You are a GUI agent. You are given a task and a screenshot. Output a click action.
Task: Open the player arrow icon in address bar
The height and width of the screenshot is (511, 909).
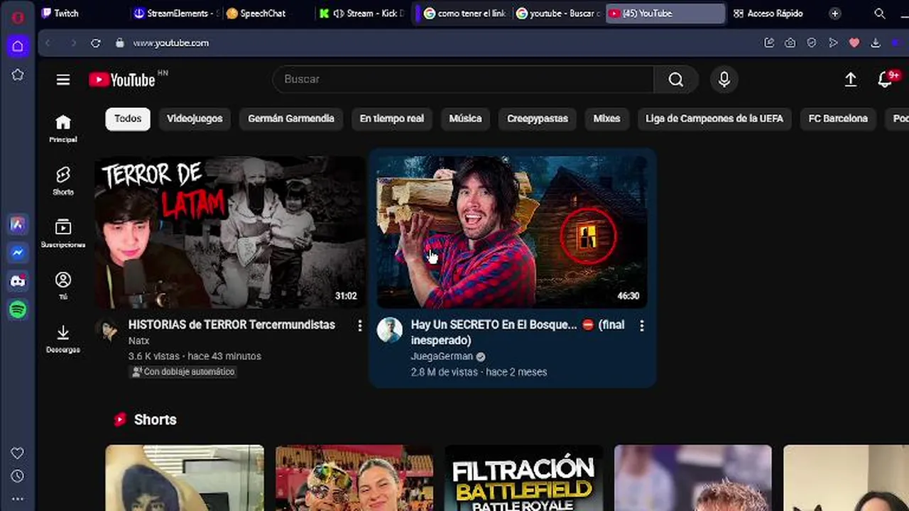(x=833, y=43)
